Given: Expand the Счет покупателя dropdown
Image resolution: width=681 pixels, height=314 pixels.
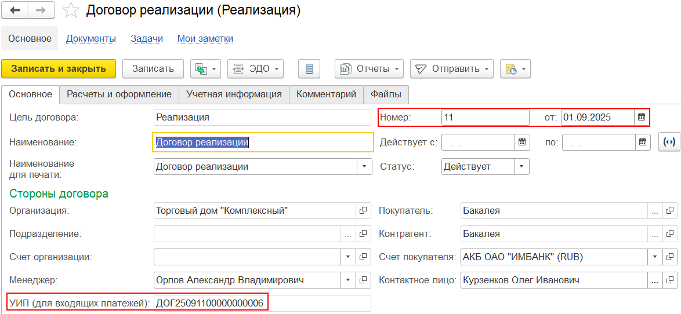Looking at the screenshot, I should [x=655, y=257].
